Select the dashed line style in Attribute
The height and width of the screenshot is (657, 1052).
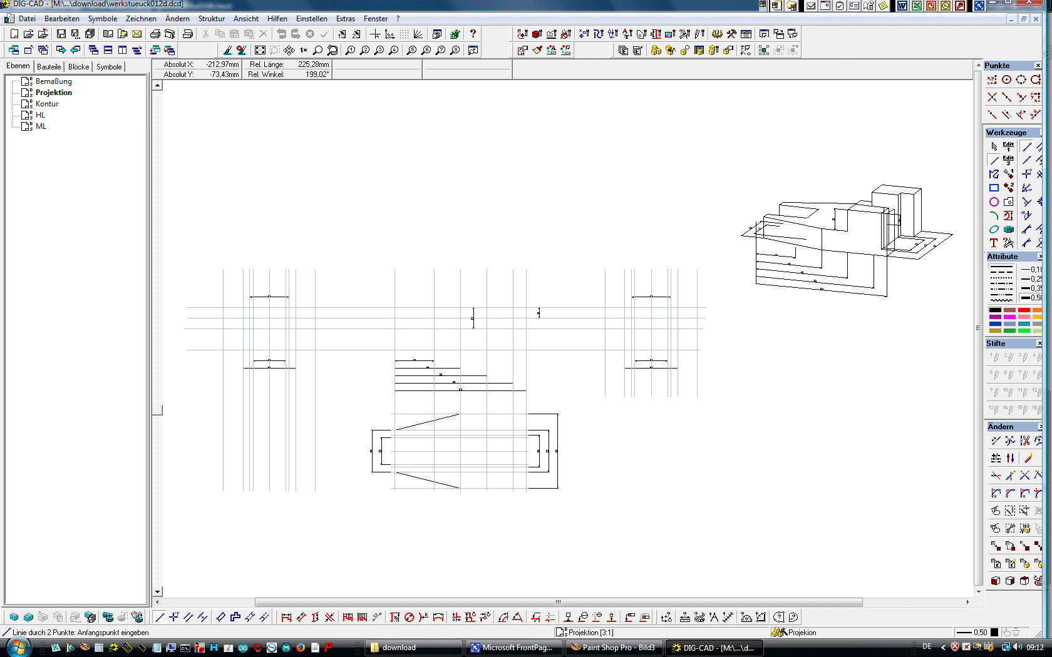pos(1001,273)
